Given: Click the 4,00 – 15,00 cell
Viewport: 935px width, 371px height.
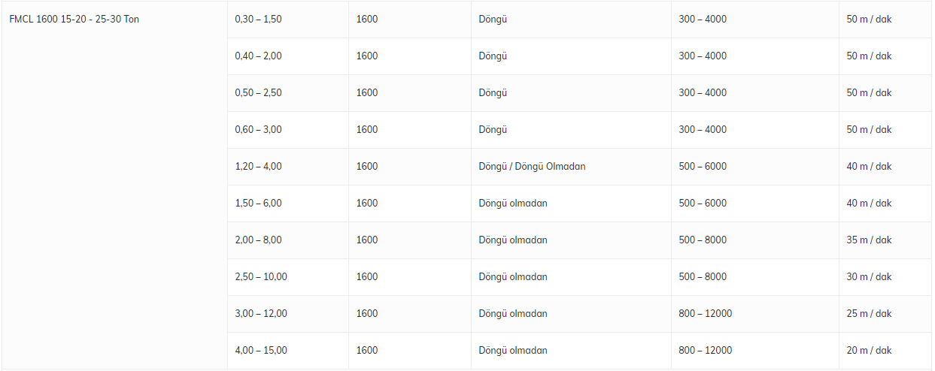Looking at the screenshot, I should 261,351.
